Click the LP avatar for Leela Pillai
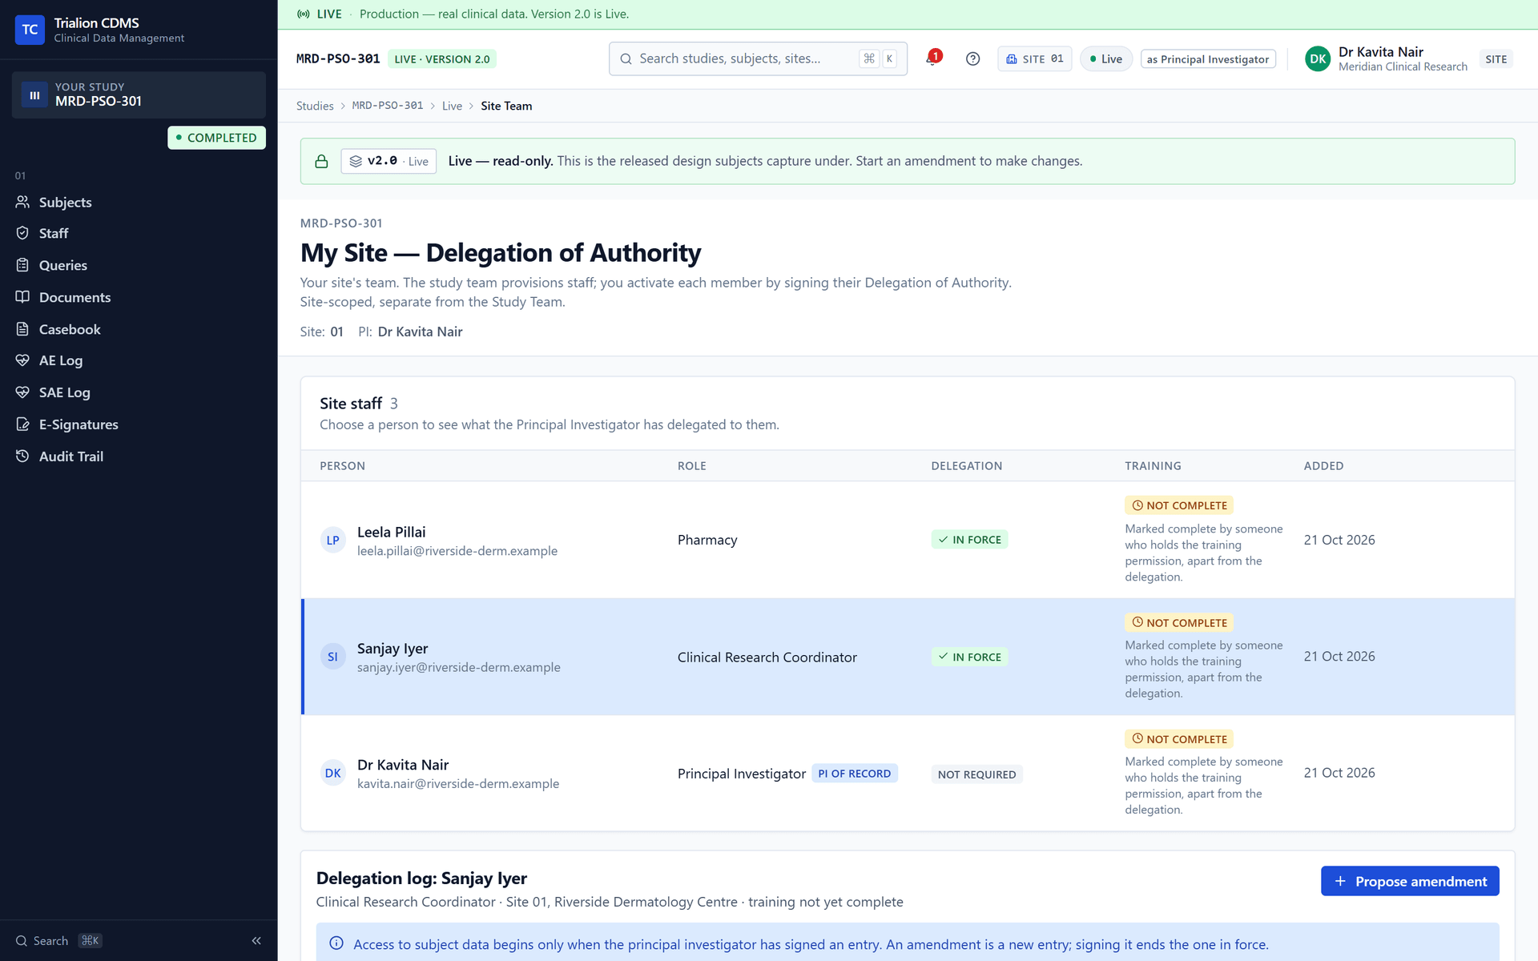This screenshot has width=1538, height=961. coord(332,540)
